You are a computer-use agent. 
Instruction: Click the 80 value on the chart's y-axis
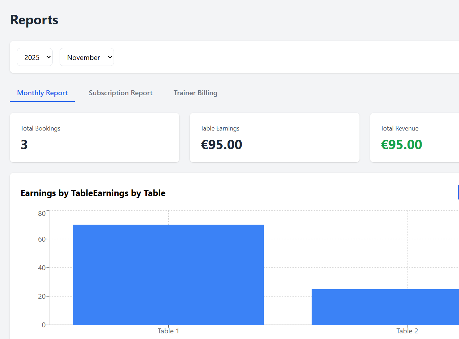point(42,213)
